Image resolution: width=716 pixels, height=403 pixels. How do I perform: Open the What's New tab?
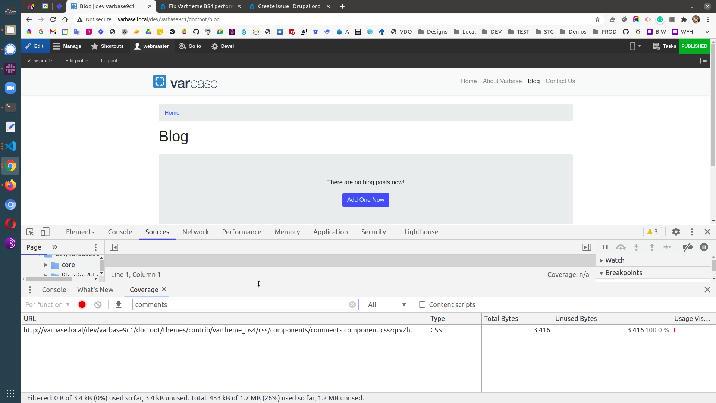95,290
